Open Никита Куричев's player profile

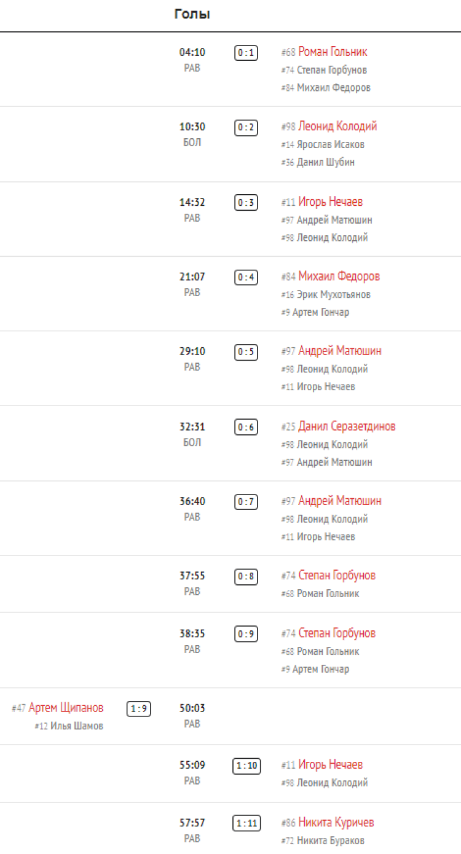(x=336, y=823)
